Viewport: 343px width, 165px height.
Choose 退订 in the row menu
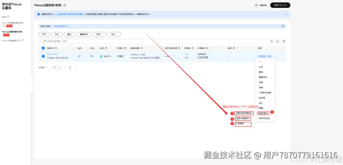point(261,103)
